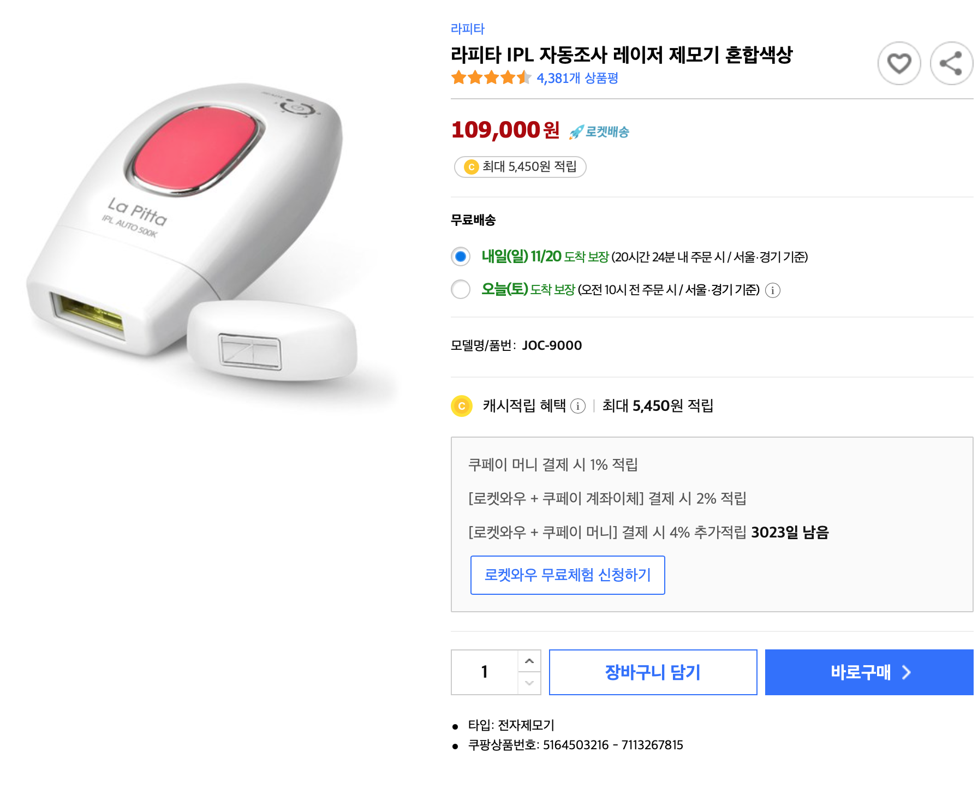Click the share icon
978x788 pixels.
(951, 63)
